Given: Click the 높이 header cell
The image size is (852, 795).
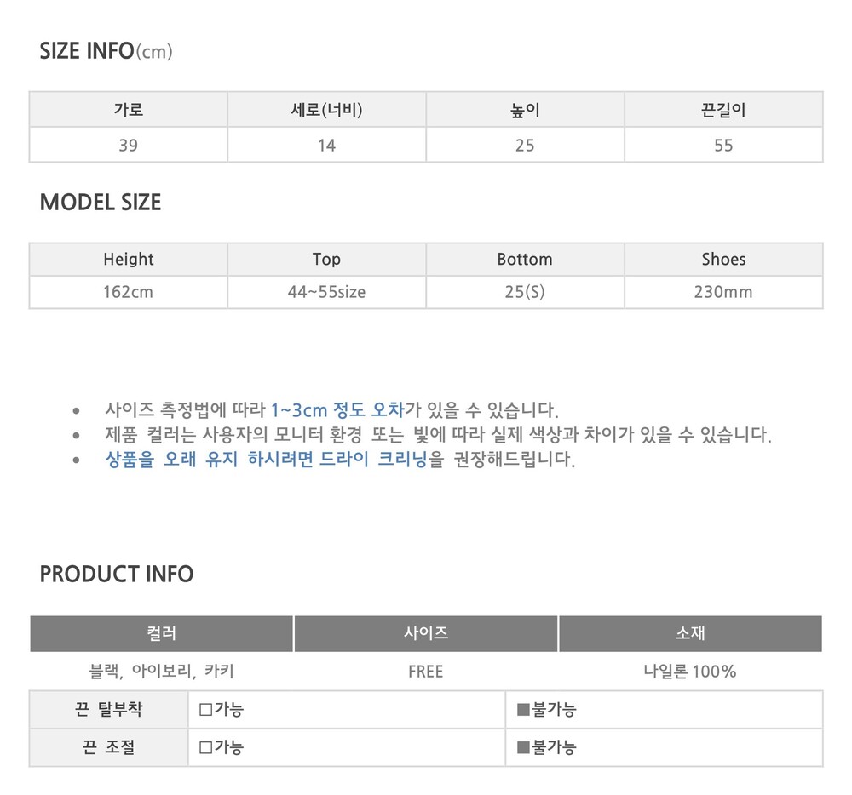Looking at the screenshot, I should click(525, 110).
